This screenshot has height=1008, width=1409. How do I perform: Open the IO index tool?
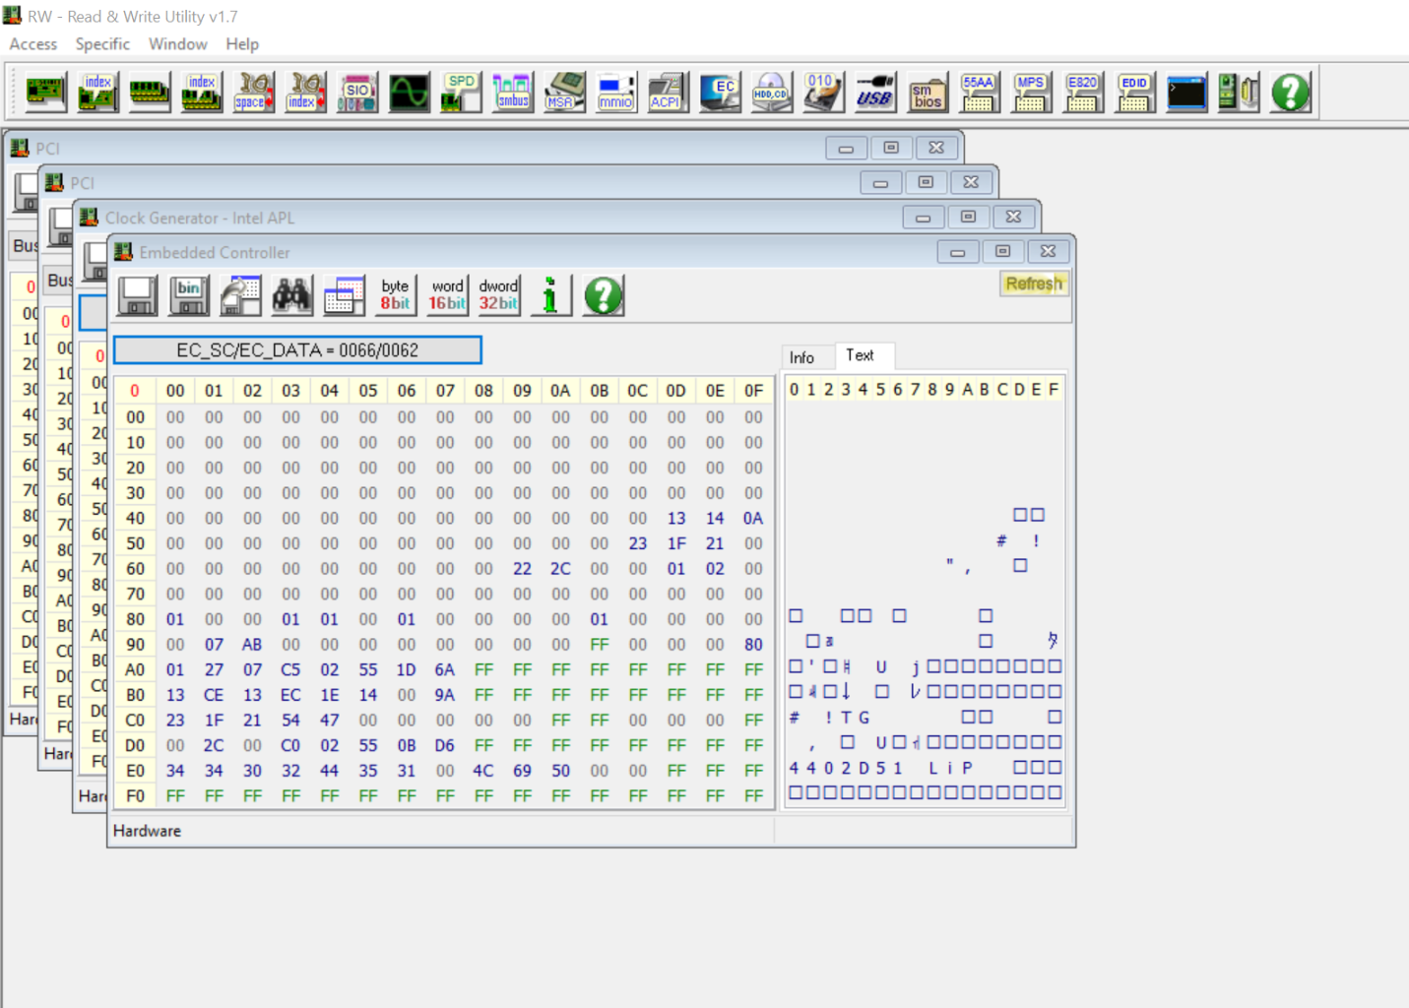coord(305,93)
